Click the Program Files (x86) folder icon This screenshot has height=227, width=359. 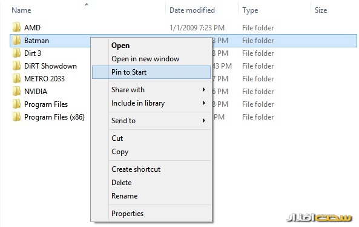(16, 117)
